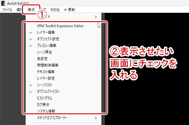Image resolution: width=189 pixels, height=125 pixels.
Task: Uncheck シーンリスト window
Action: (x=63, y=85)
